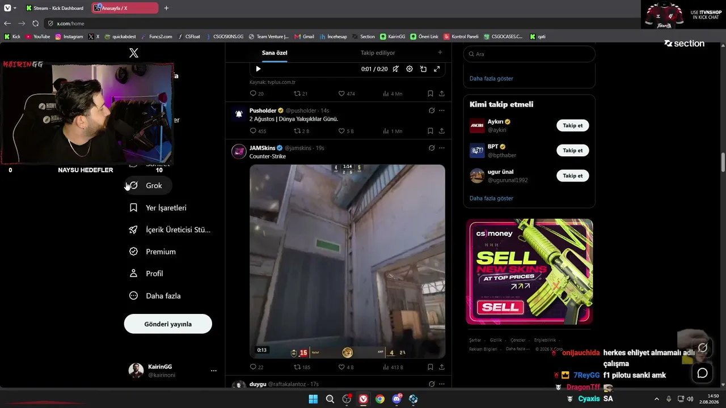
Task: Like the JAMSkins Counter-Strike post
Action: [341, 367]
